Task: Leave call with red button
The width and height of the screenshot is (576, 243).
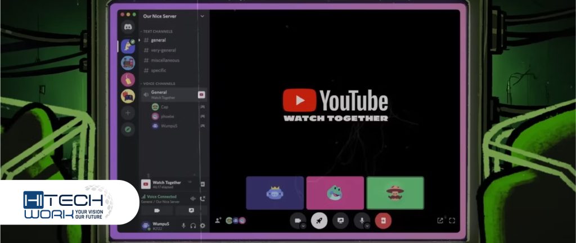Action: (x=383, y=220)
